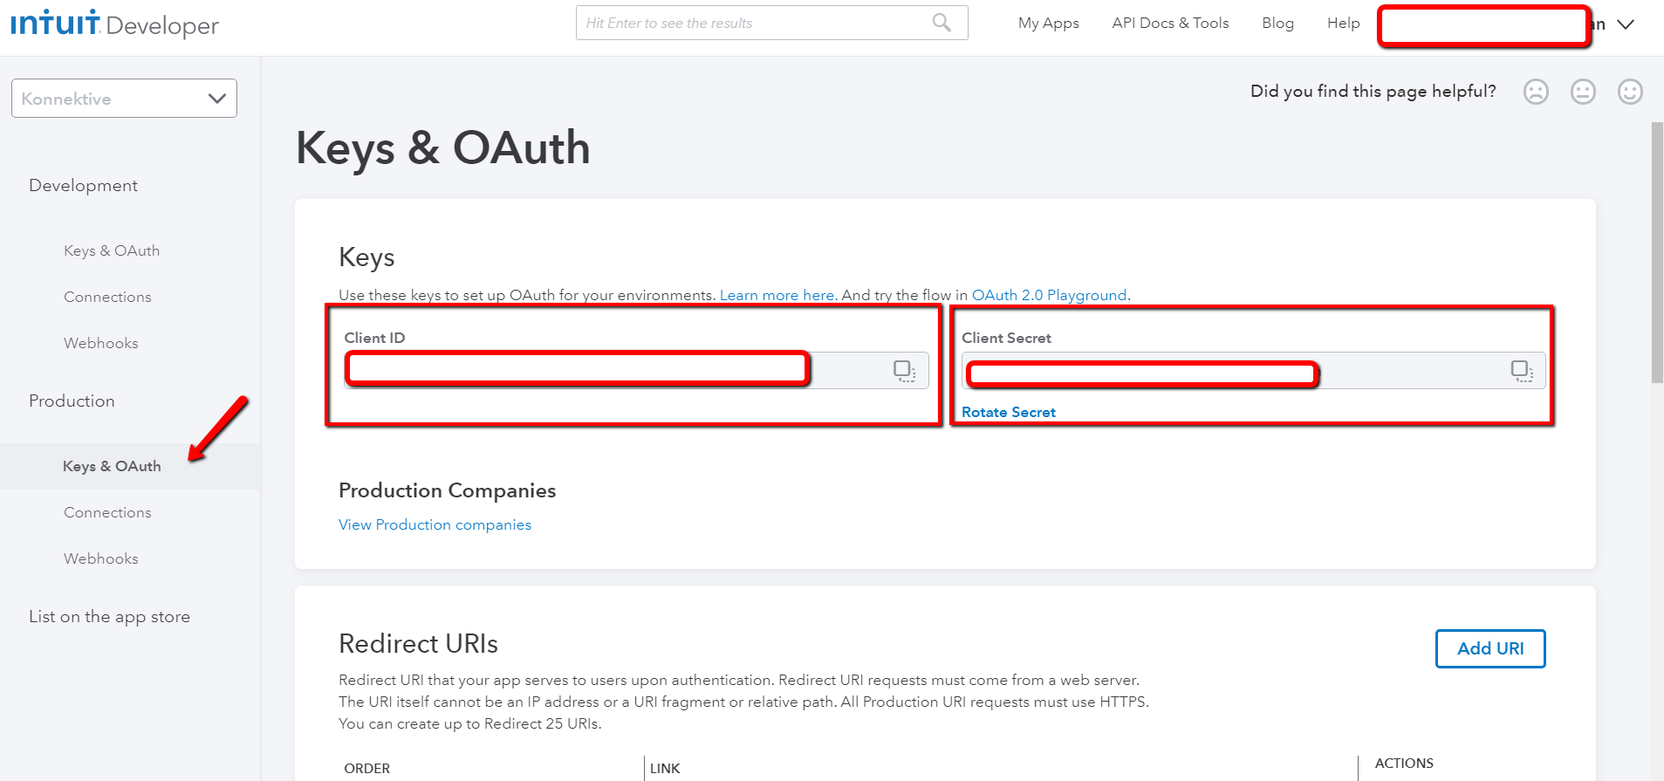Click the search magnifier icon
The height and width of the screenshot is (781, 1664).
[941, 23]
